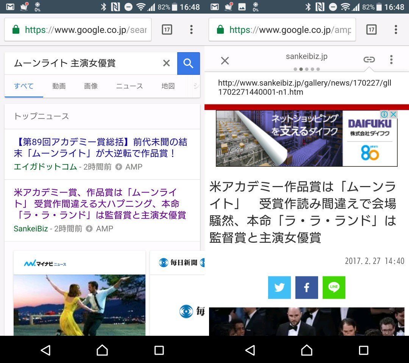Open the SankeiBiz 米アカデミー賞 news headline
This screenshot has width=409, height=363.
(x=100, y=204)
